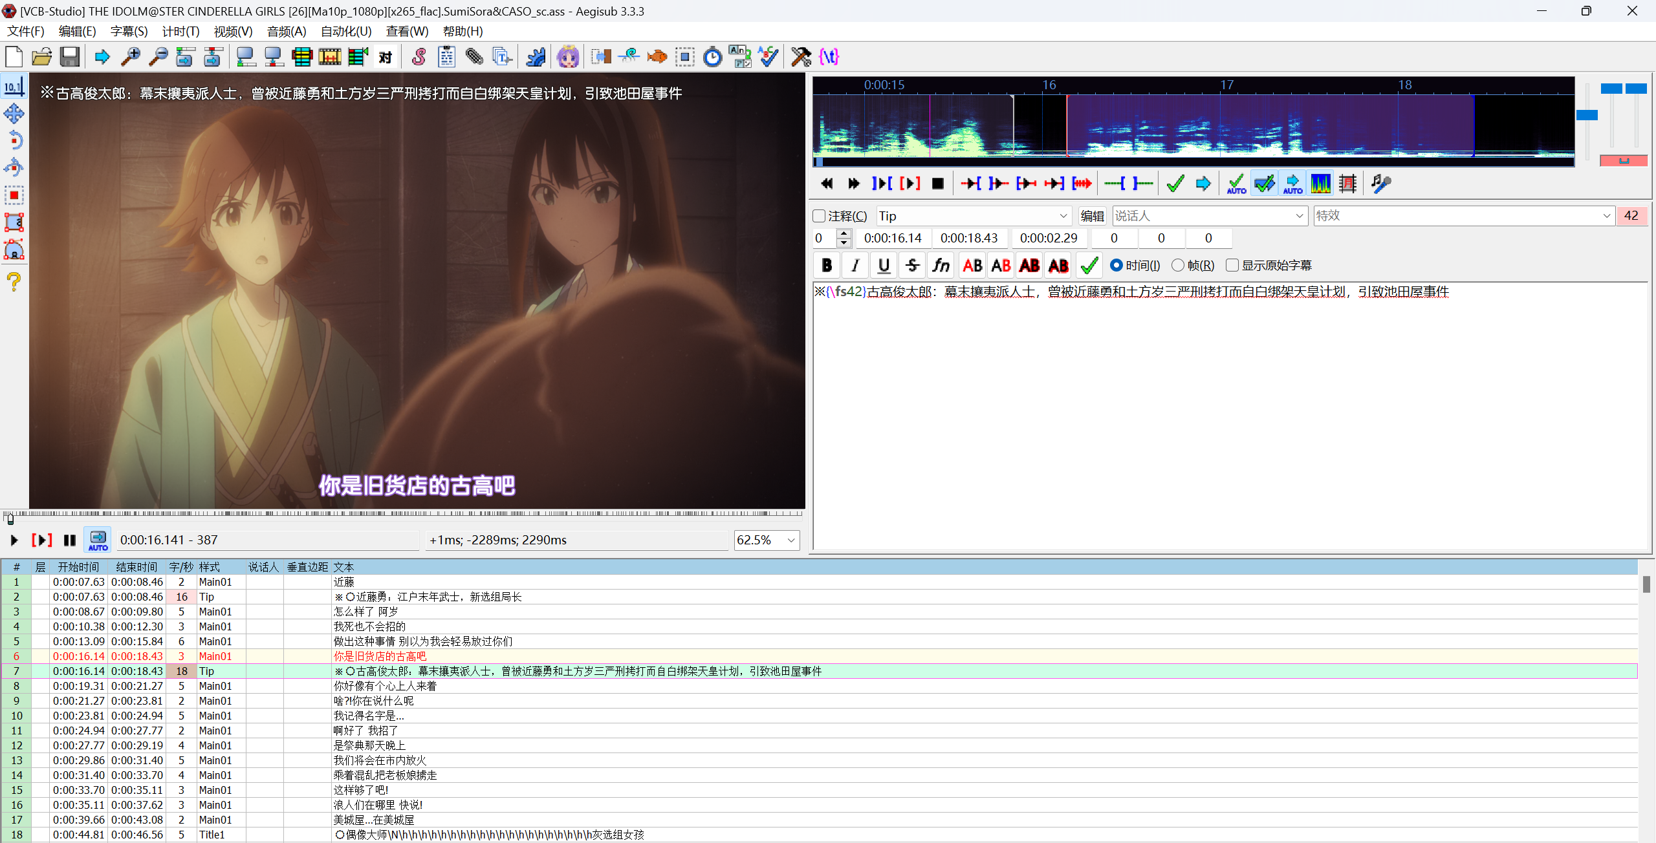This screenshot has height=843, width=1656.
Task: Commit audio timing with green checkmark
Action: (x=1175, y=184)
